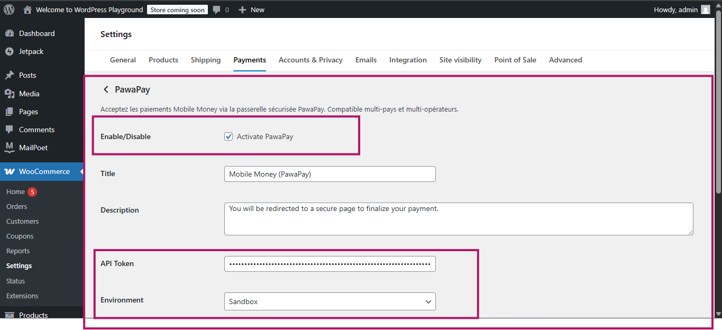The height and width of the screenshot is (330, 722).
Task: Open the Environment Sandbox dropdown
Action: pyautogui.click(x=330, y=301)
